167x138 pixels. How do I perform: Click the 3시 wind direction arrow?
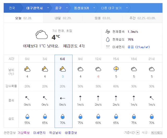click(45, 98)
